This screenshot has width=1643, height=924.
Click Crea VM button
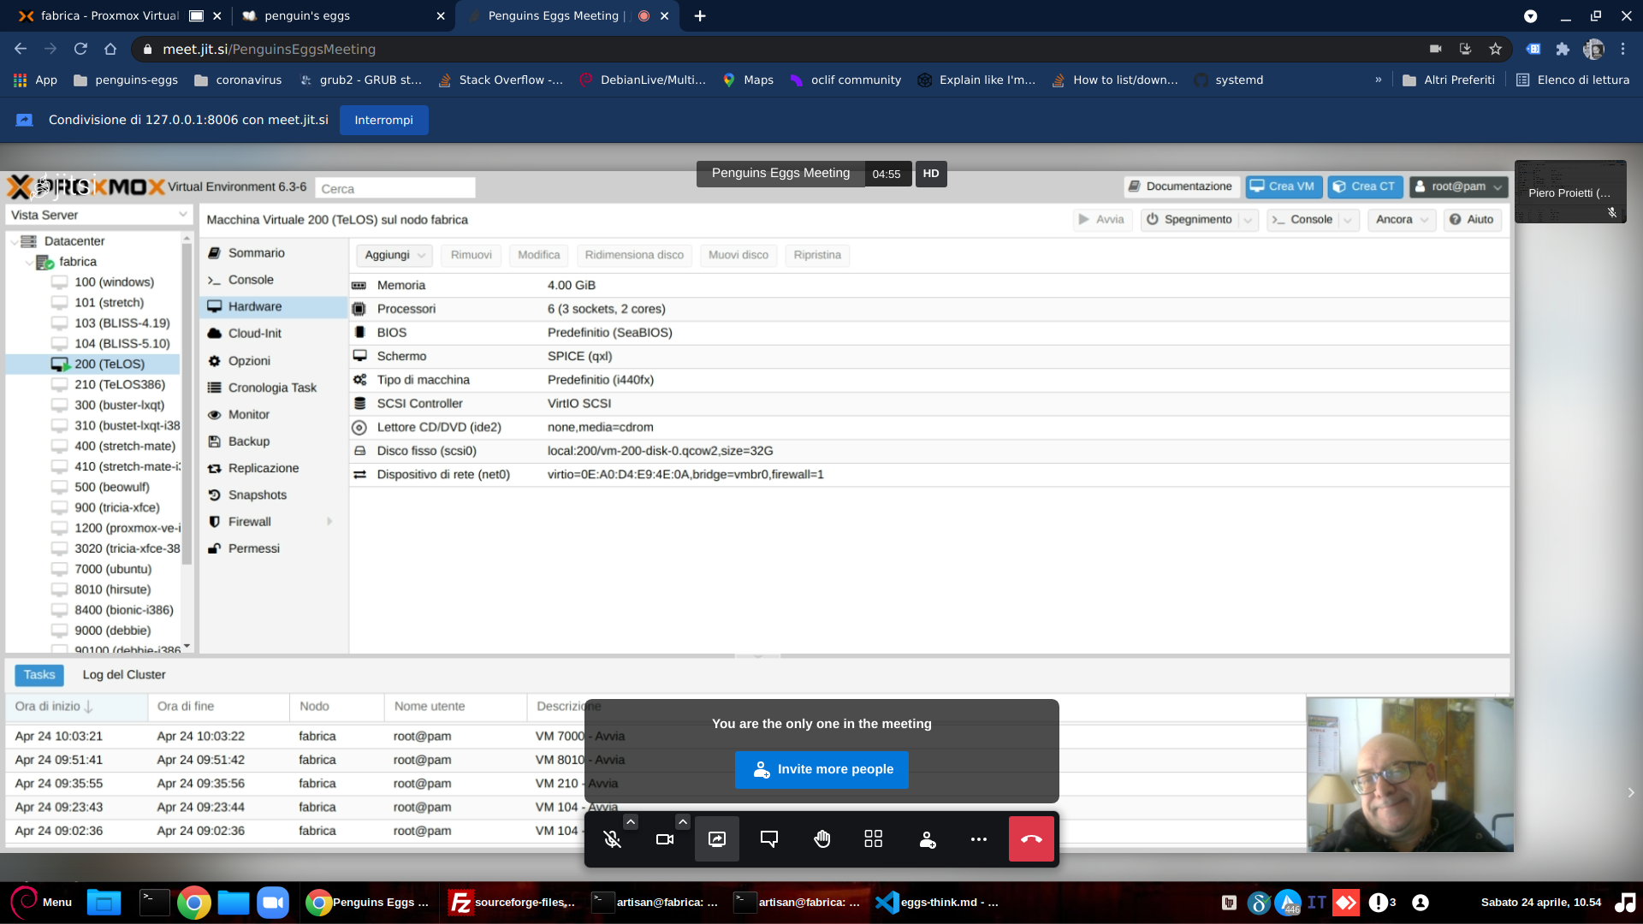(x=1284, y=187)
